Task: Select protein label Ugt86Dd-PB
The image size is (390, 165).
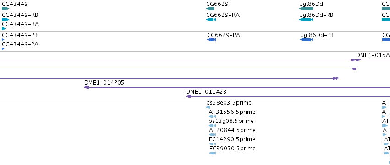Action: tap(317, 35)
